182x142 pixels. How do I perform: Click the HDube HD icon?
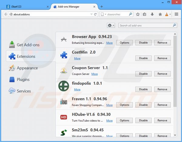click(x=64, y=117)
